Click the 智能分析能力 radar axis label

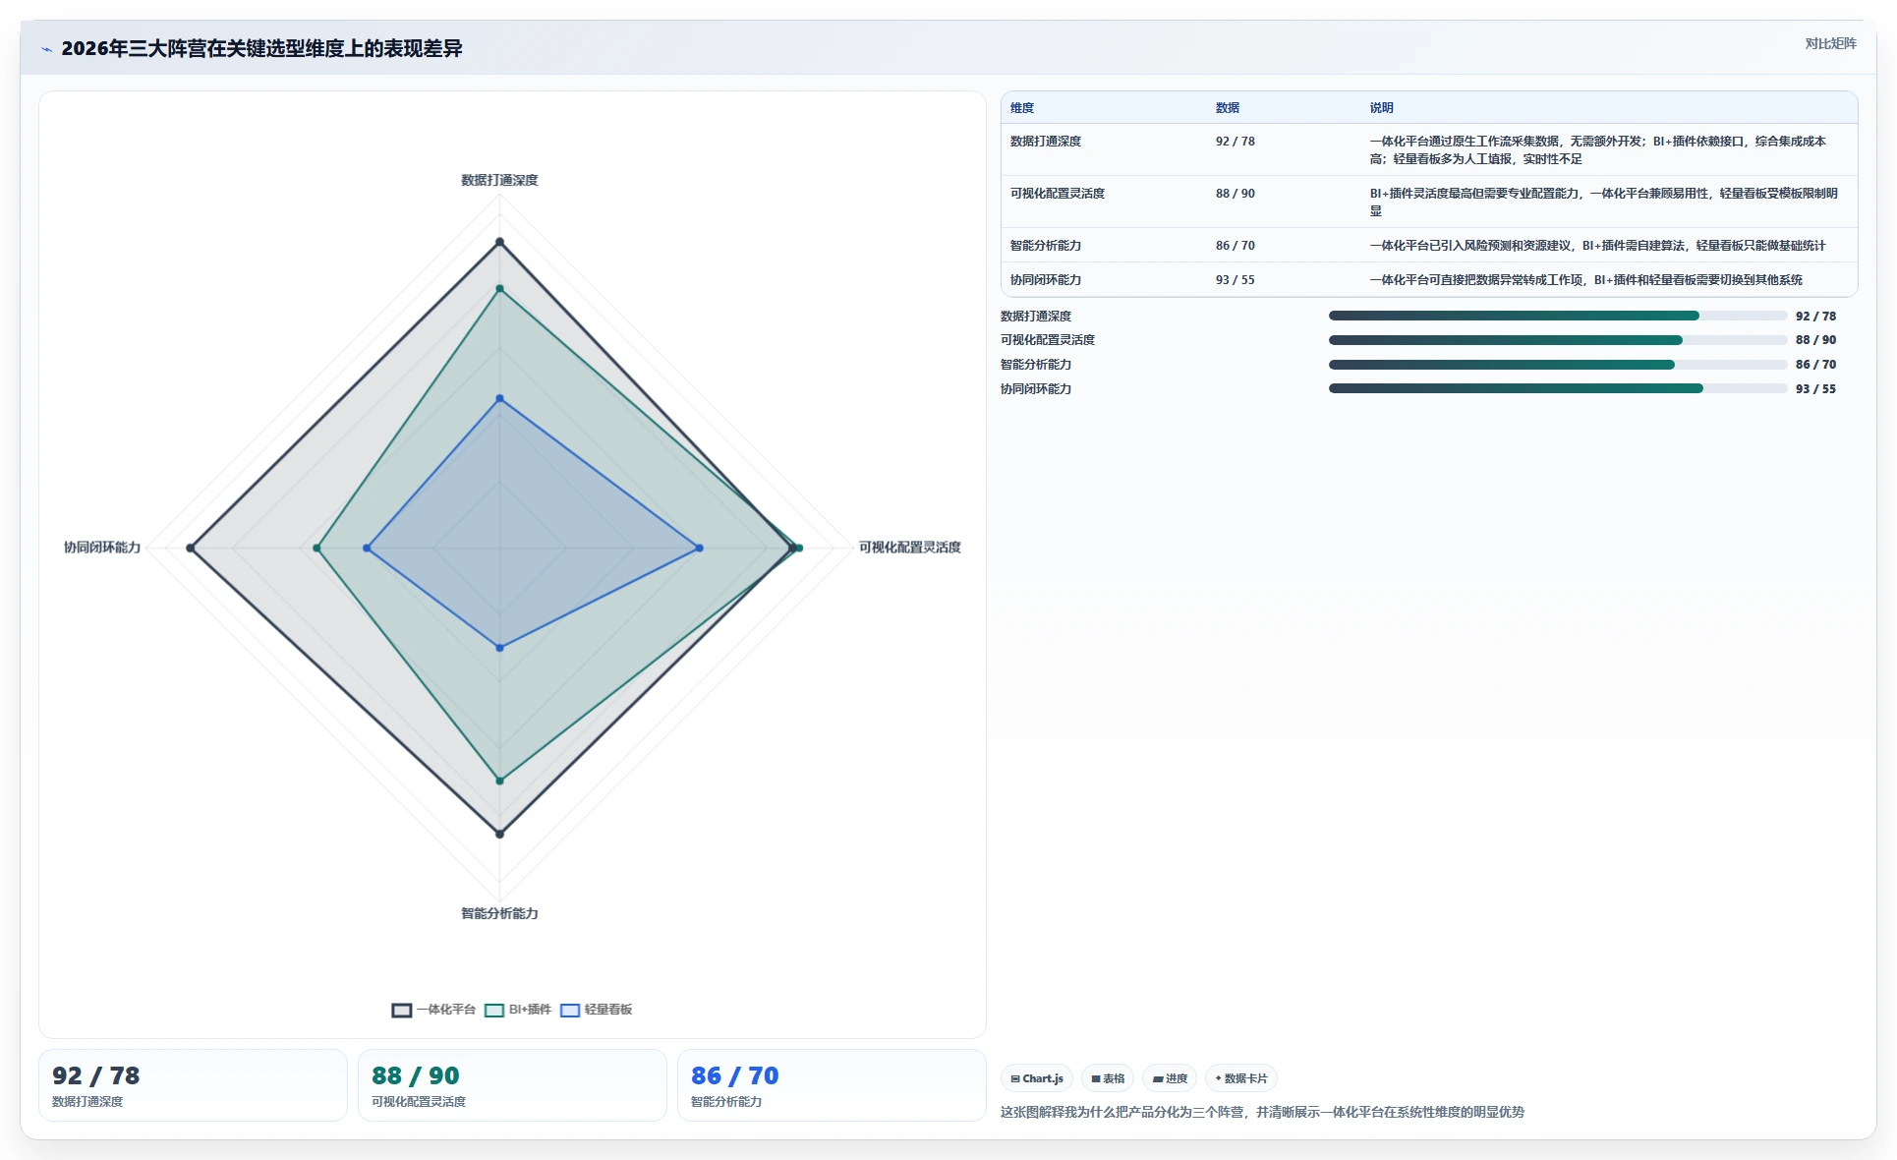499,913
